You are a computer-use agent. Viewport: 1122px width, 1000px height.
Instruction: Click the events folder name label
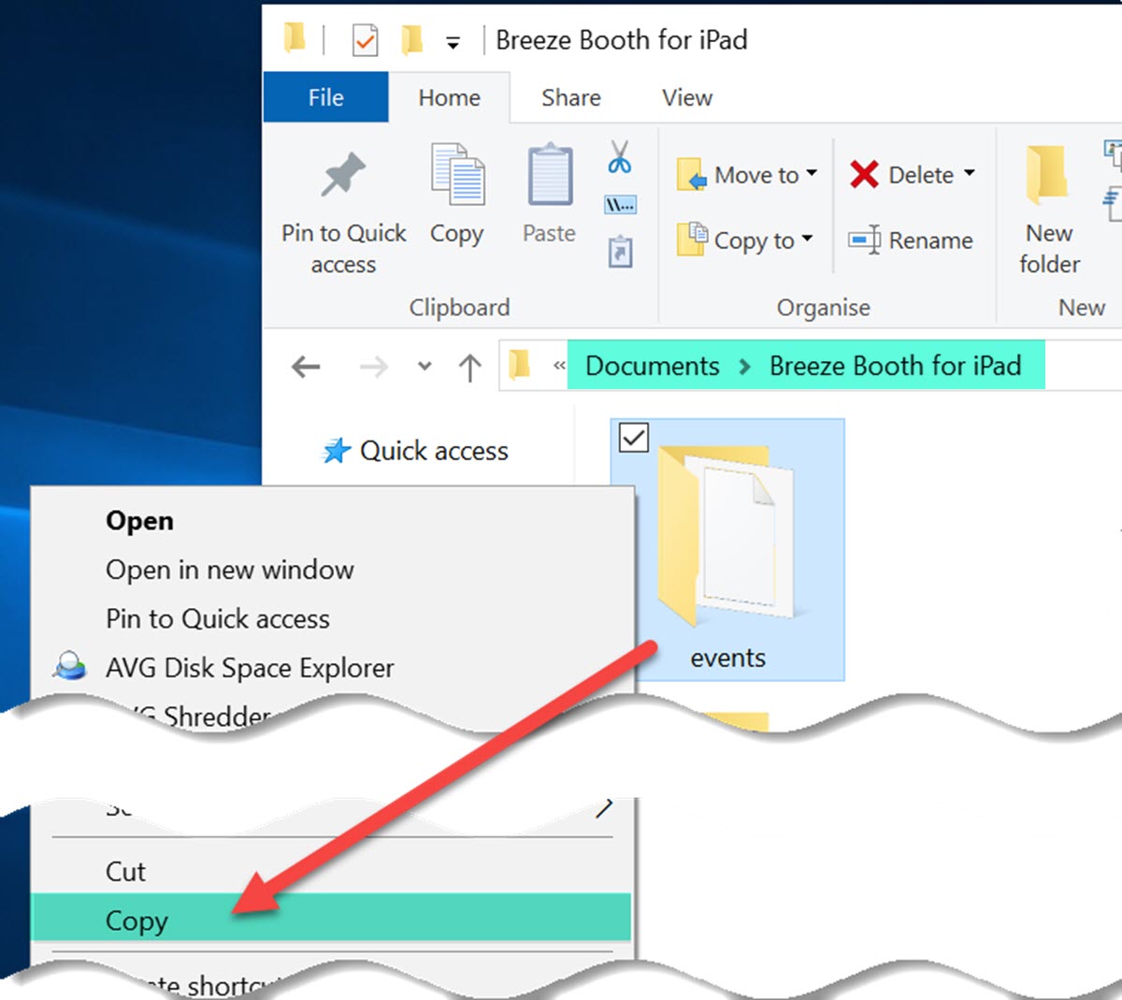pyautogui.click(x=727, y=659)
